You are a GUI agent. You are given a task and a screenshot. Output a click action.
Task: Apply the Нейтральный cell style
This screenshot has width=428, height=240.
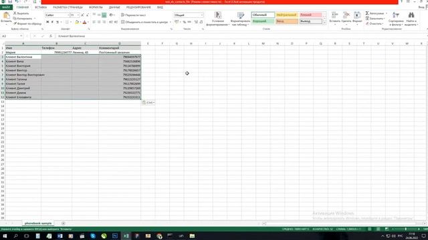[x=287, y=15]
